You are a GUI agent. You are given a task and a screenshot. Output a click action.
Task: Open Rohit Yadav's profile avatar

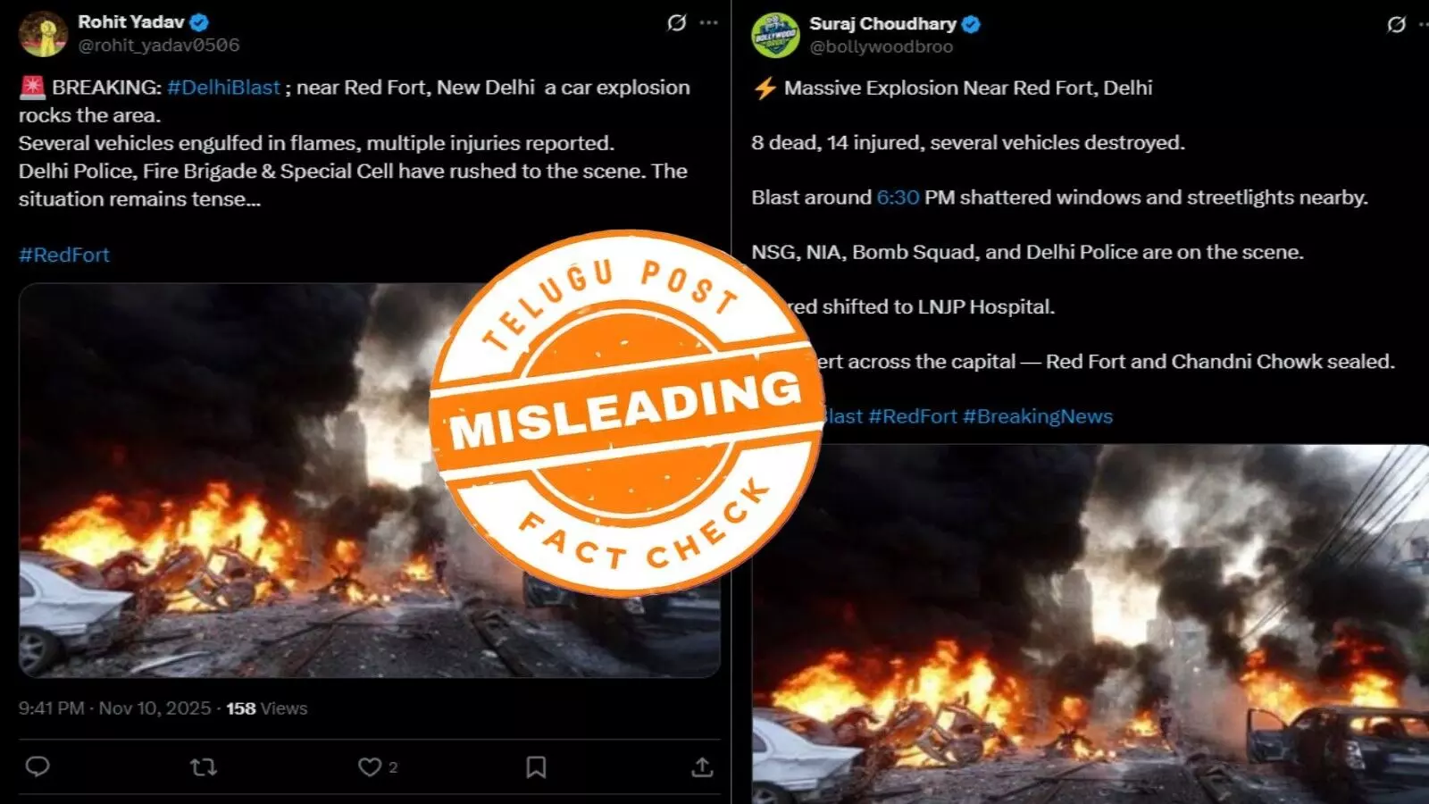43,34
